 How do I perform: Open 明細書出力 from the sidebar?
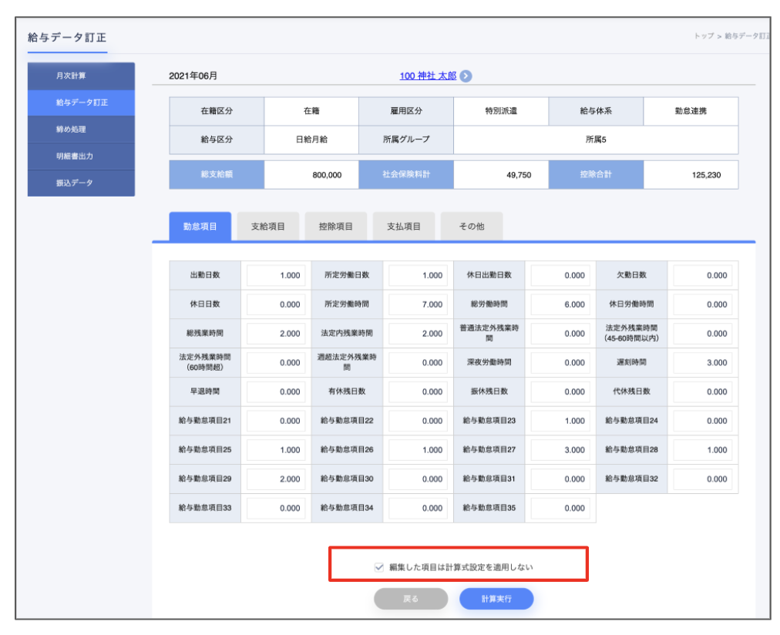coord(81,156)
